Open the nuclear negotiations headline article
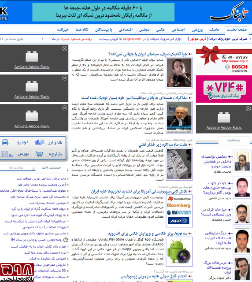The width and height of the screenshot is (252, 282). tap(134, 98)
